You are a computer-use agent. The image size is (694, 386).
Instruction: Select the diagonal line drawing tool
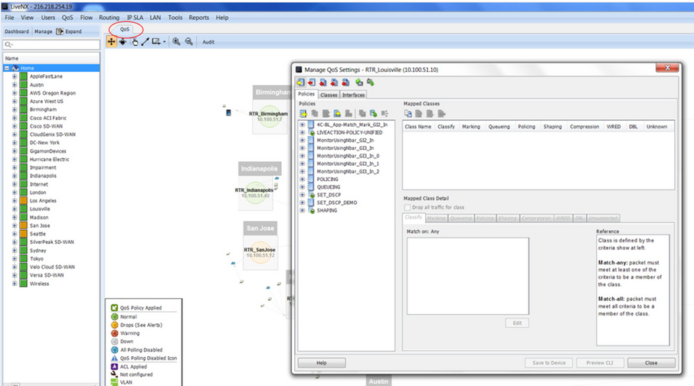click(x=145, y=41)
